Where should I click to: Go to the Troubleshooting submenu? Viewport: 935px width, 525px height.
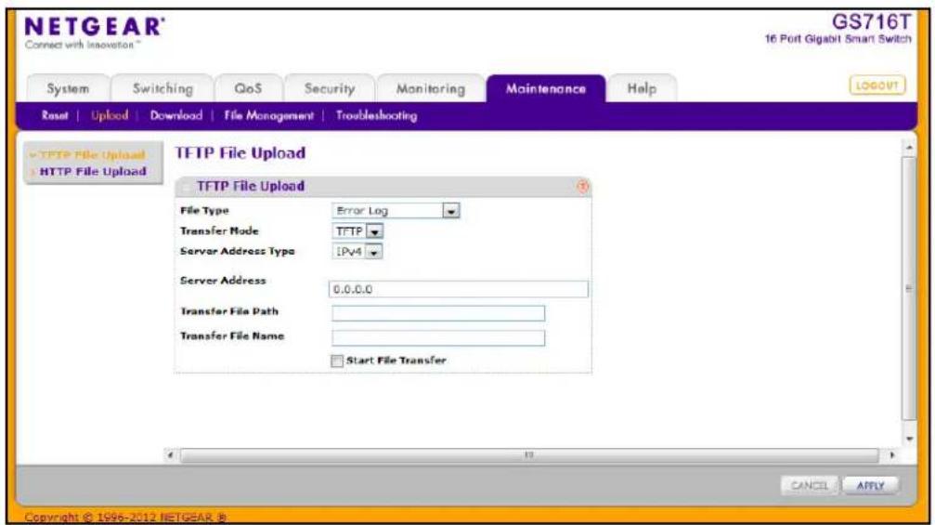point(376,116)
